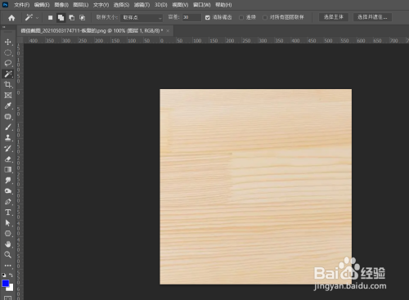This screenshot has width=409, height=300.
Task: Click the 选择并遮住 Select and Mask button
Action: pyautogui.click(x=372, y=17)
